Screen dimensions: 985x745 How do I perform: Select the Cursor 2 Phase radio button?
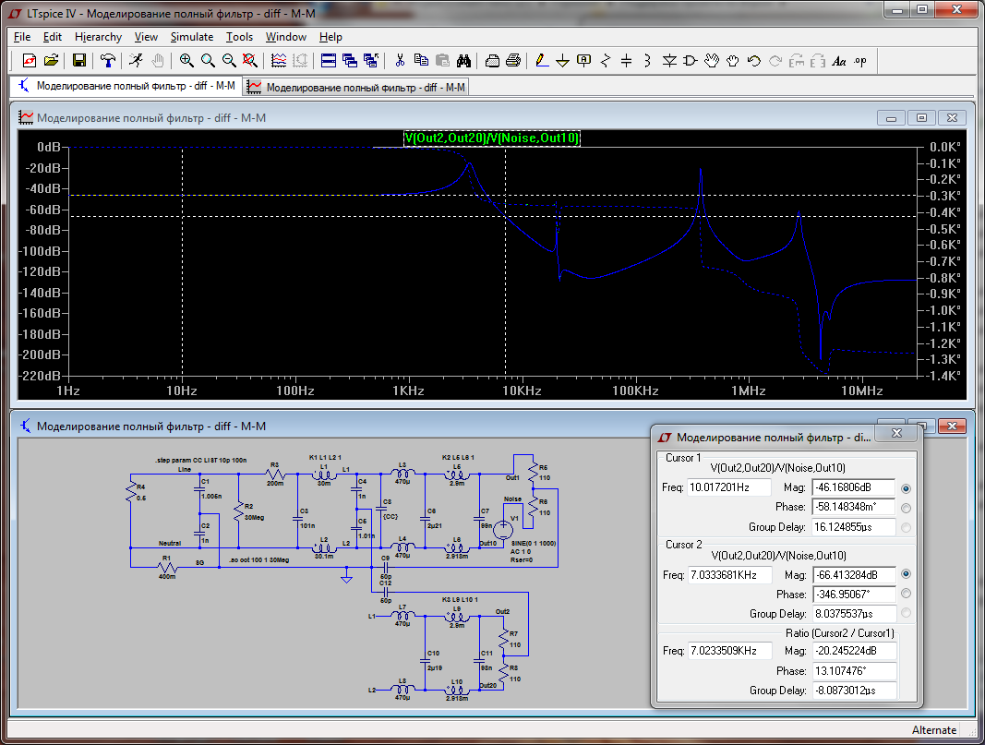pos(905,594)
